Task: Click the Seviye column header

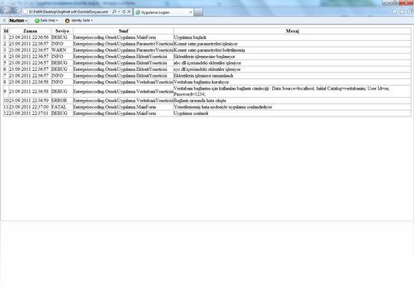Action: pyautogui.click(x=63, y=31)
